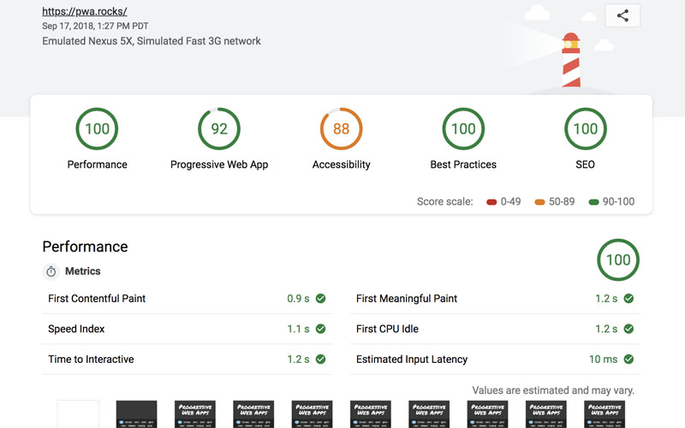685x428 pixels.
Task: Select the SEO score gauge
Action: tap(586, 129)
